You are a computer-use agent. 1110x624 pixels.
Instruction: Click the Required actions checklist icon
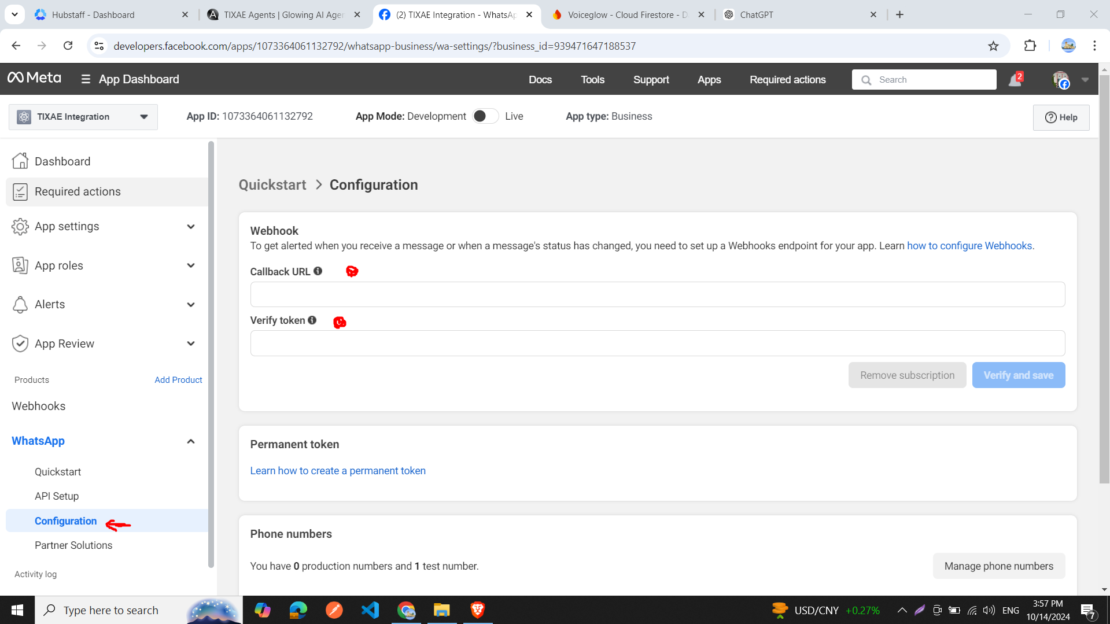tap(20, 191)
